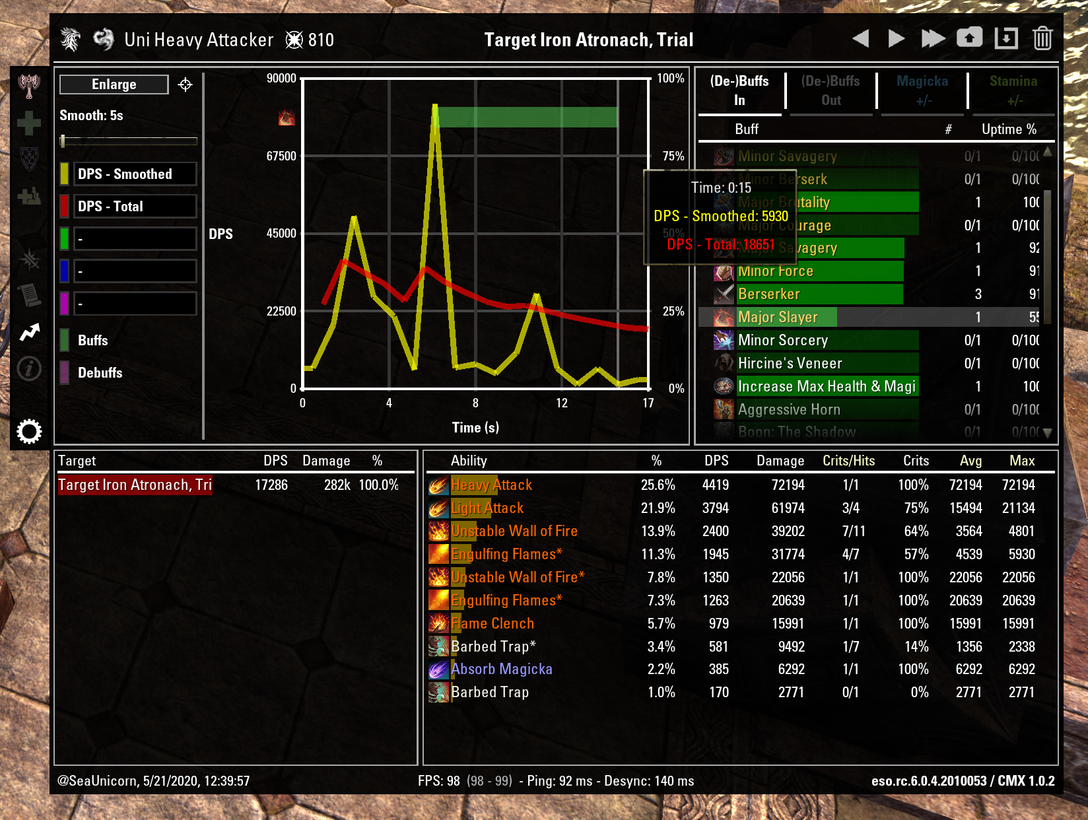
Task: Click the Major Slayer icon beside graph
Action: click(287, 118)
